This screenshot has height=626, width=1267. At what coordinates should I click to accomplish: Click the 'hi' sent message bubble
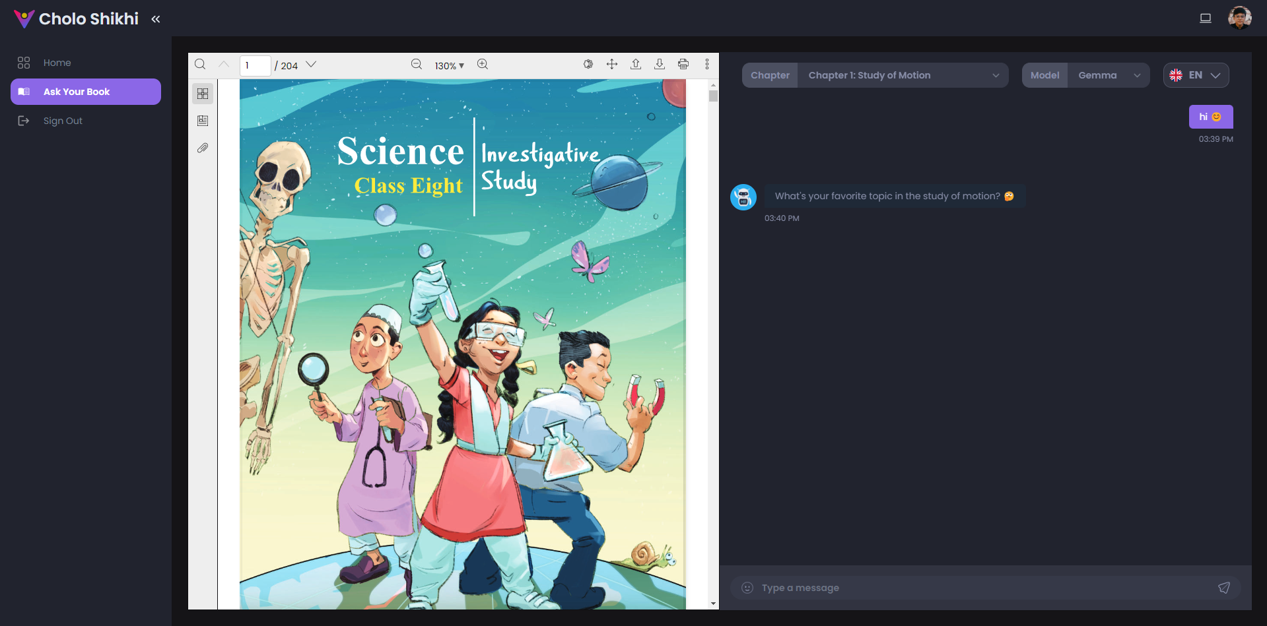[1211, 117]
